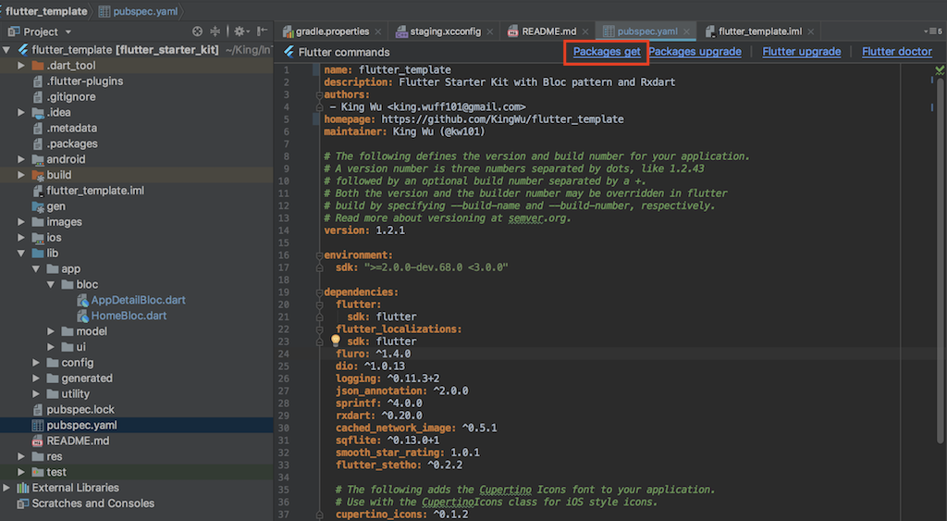Run Packages upgrade
The width and height of the screenshot is (947, 521).
coord(695,52)
